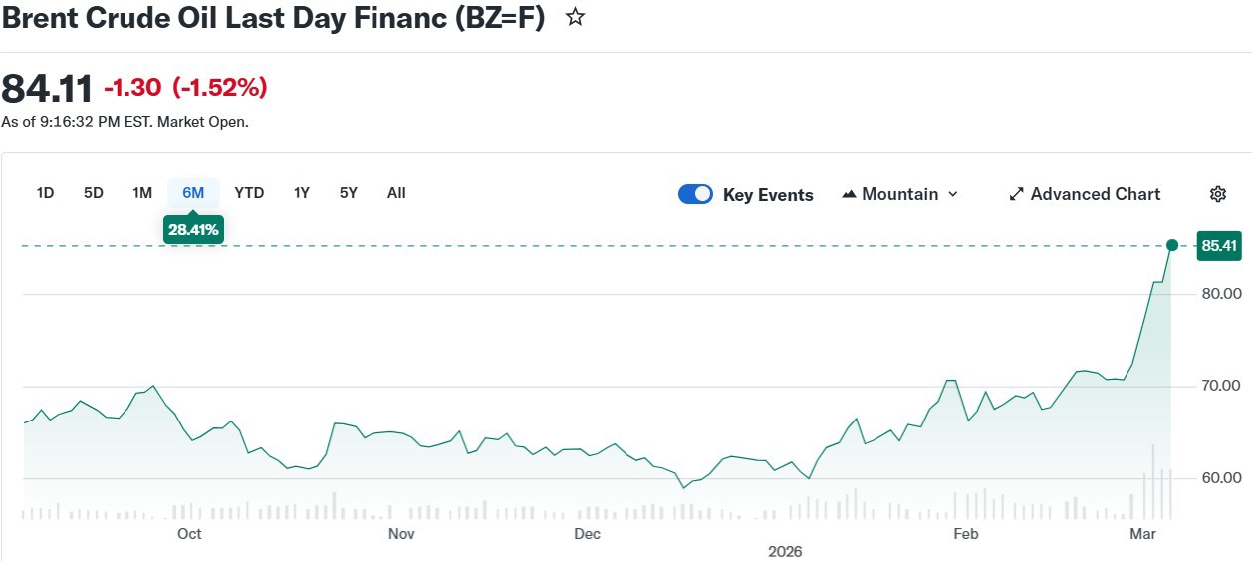Open the Advanced Chart link
This screenshot has width=1252, height=561.
point(1095,194)
